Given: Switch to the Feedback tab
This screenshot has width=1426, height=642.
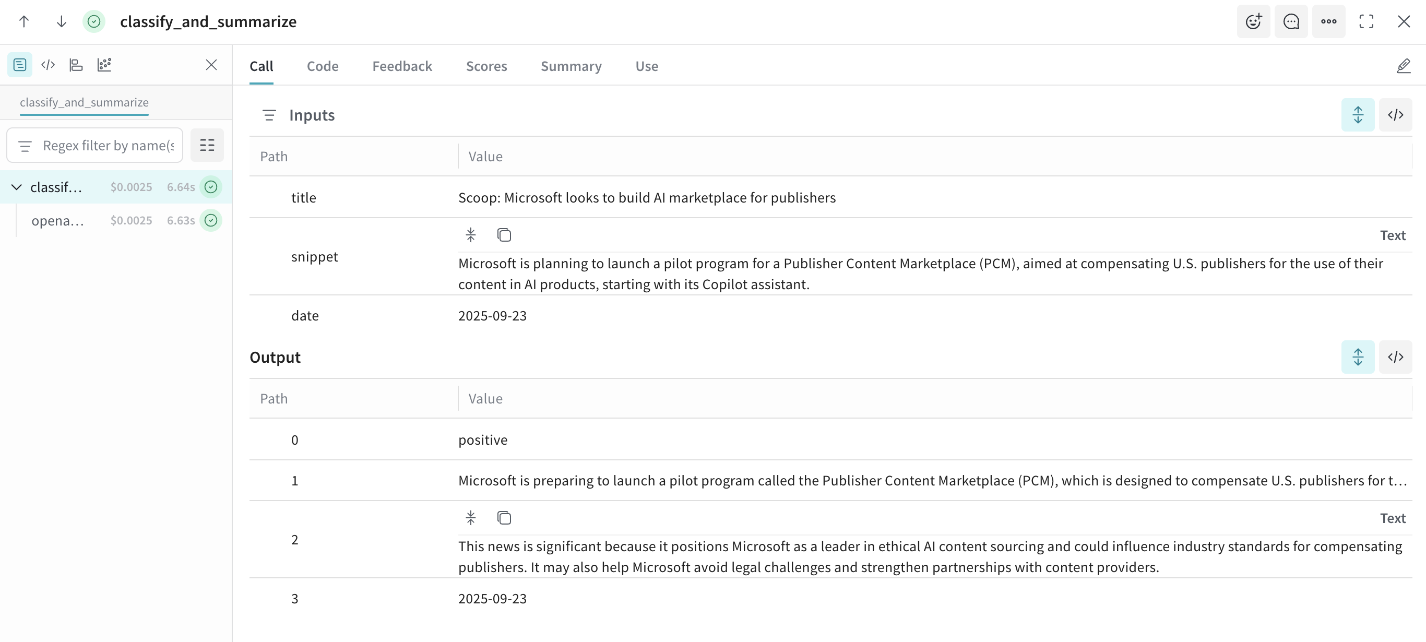Looking at the screenshot, I should 402,66.
